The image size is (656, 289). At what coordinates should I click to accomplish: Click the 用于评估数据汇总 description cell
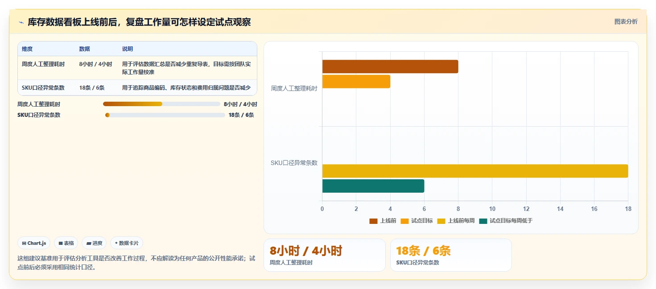(186, 68)
